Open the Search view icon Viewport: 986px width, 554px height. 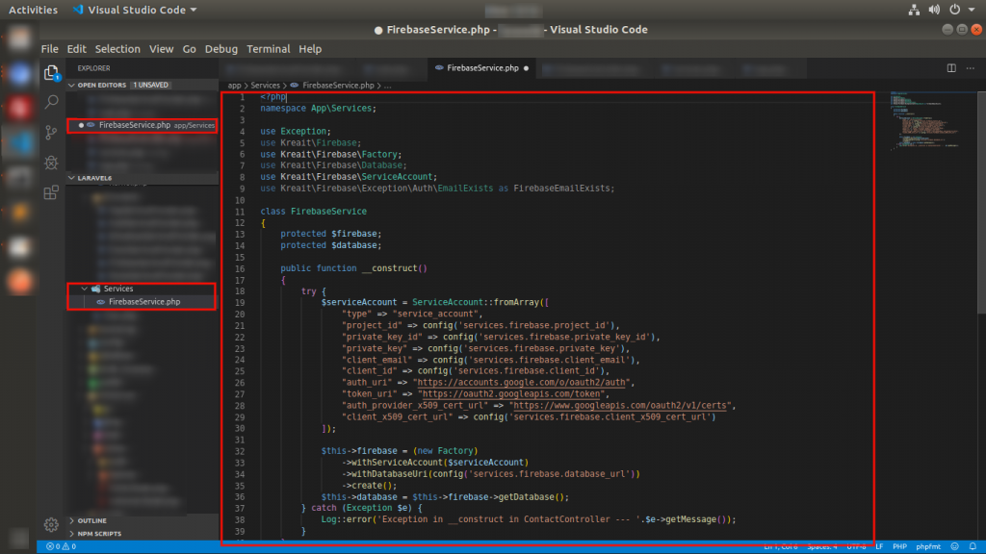[x=52, y=102]
